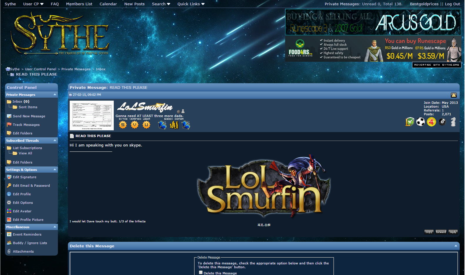This screenshot has height=275, width=465.
Task: Click the LoL Smurfin signature image
Action: [264, 186]
